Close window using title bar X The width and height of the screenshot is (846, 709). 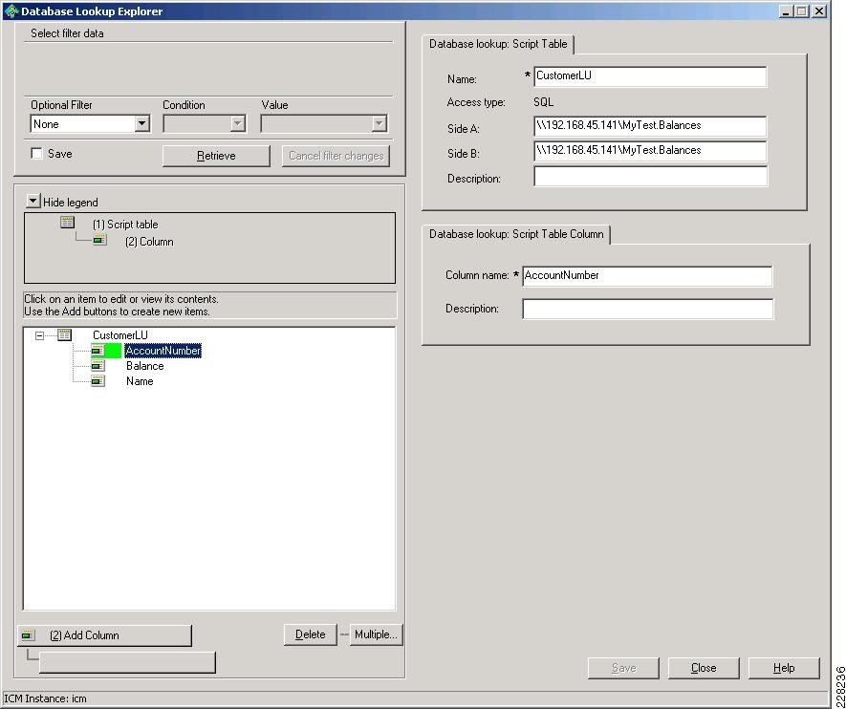coord(819,11)
